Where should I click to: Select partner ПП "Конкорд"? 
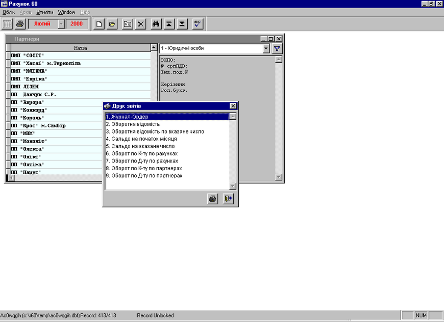click(x=56, y=110)
